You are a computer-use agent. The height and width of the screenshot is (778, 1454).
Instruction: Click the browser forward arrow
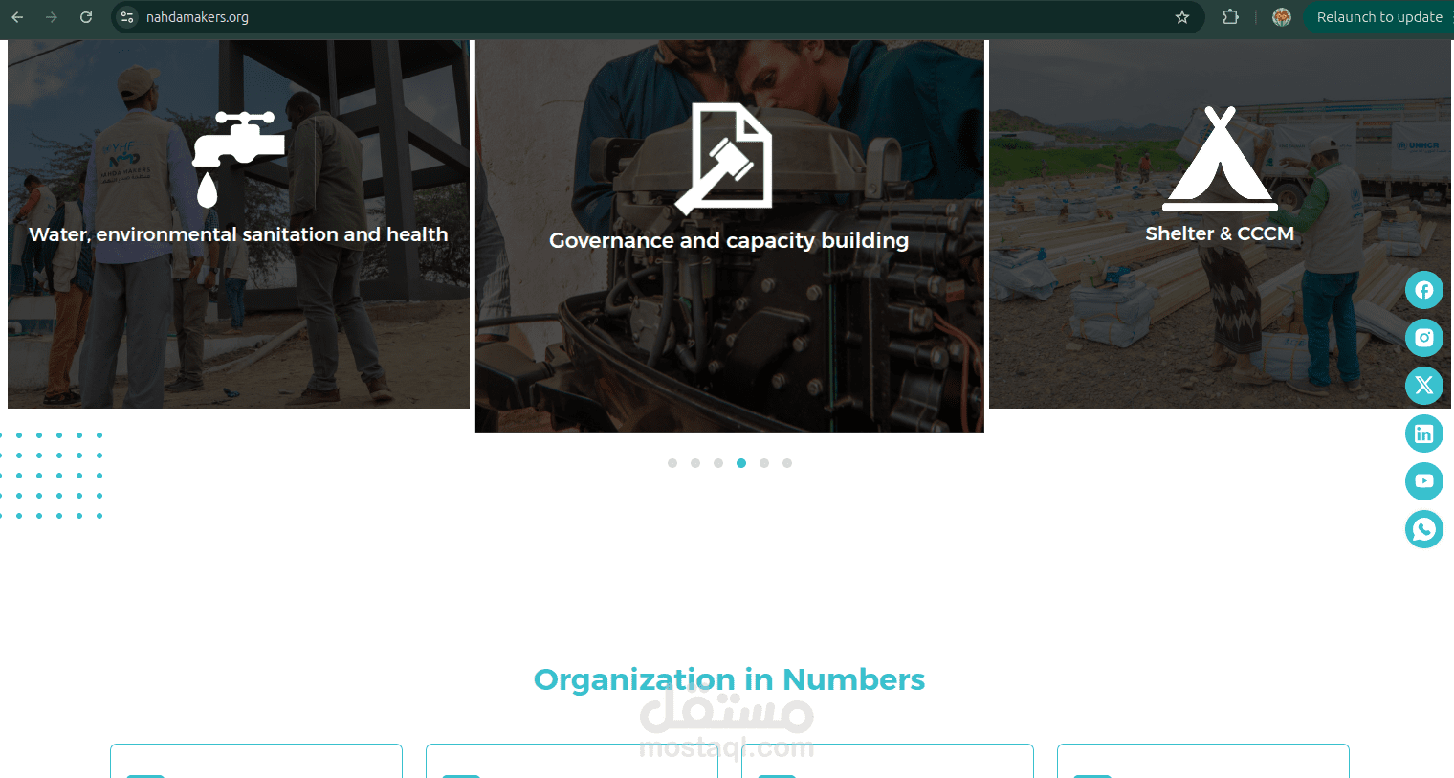point(52,17)
